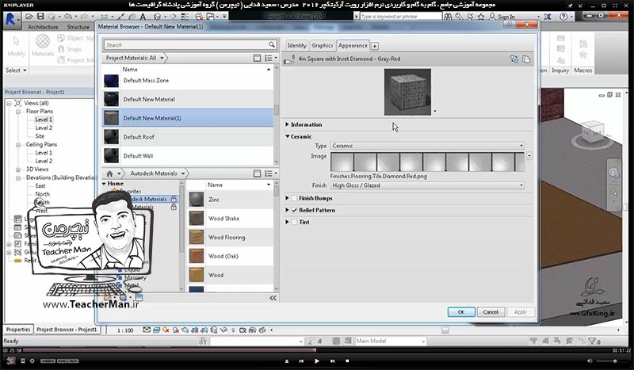The height and width of the screenshot is (370, 634).
Task: Expand 3D Views in Project Browser
Action: click(18, 170)
